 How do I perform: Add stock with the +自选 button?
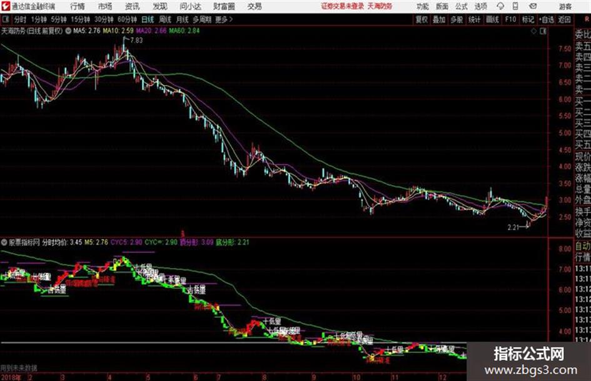click(x=547, y=19)
